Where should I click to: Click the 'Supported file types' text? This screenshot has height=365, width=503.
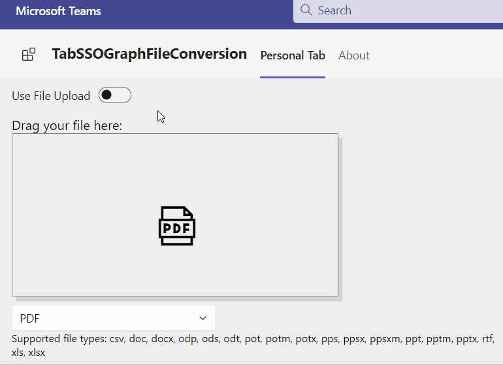[253, 346]
